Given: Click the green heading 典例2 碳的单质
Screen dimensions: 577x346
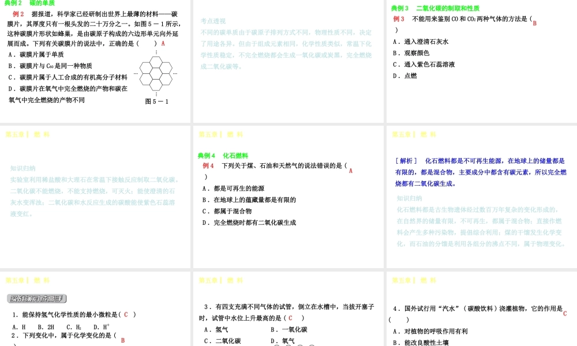Looking at the screenshot, I should pos(29,3).
